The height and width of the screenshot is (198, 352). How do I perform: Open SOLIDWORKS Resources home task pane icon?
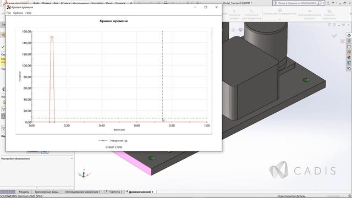(x=349, y=35)
